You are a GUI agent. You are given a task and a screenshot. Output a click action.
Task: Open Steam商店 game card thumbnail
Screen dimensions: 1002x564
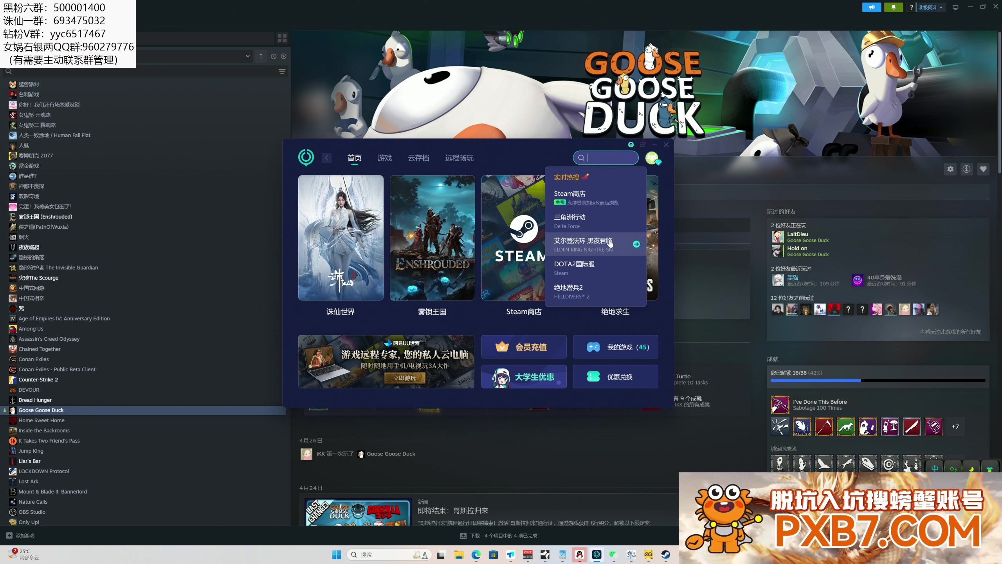point(513,238)
